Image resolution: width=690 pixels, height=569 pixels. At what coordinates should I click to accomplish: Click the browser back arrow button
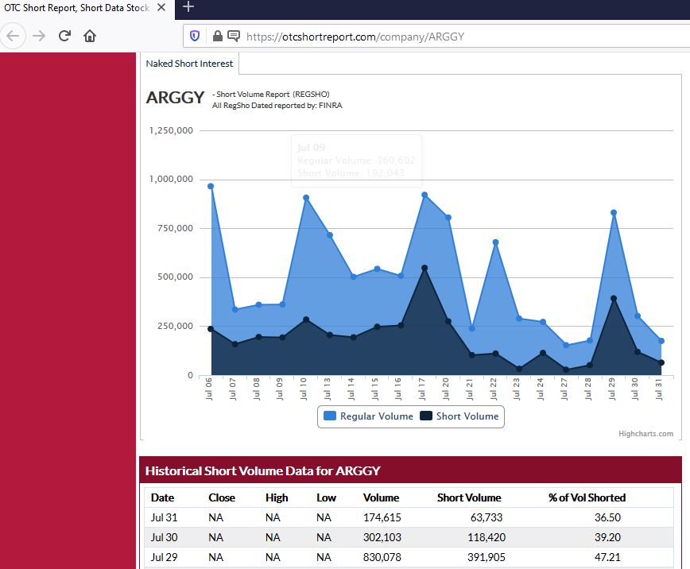click(x=14, y=36)
